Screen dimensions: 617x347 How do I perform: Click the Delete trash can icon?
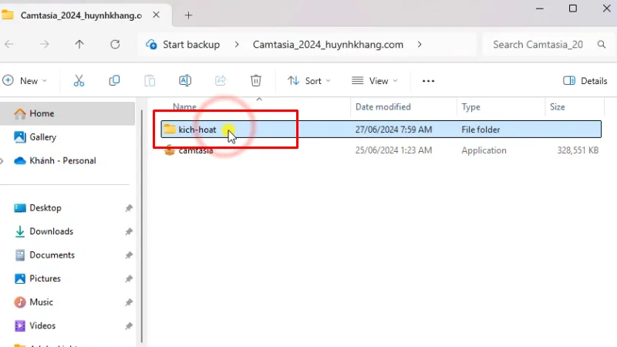point(256,80)
